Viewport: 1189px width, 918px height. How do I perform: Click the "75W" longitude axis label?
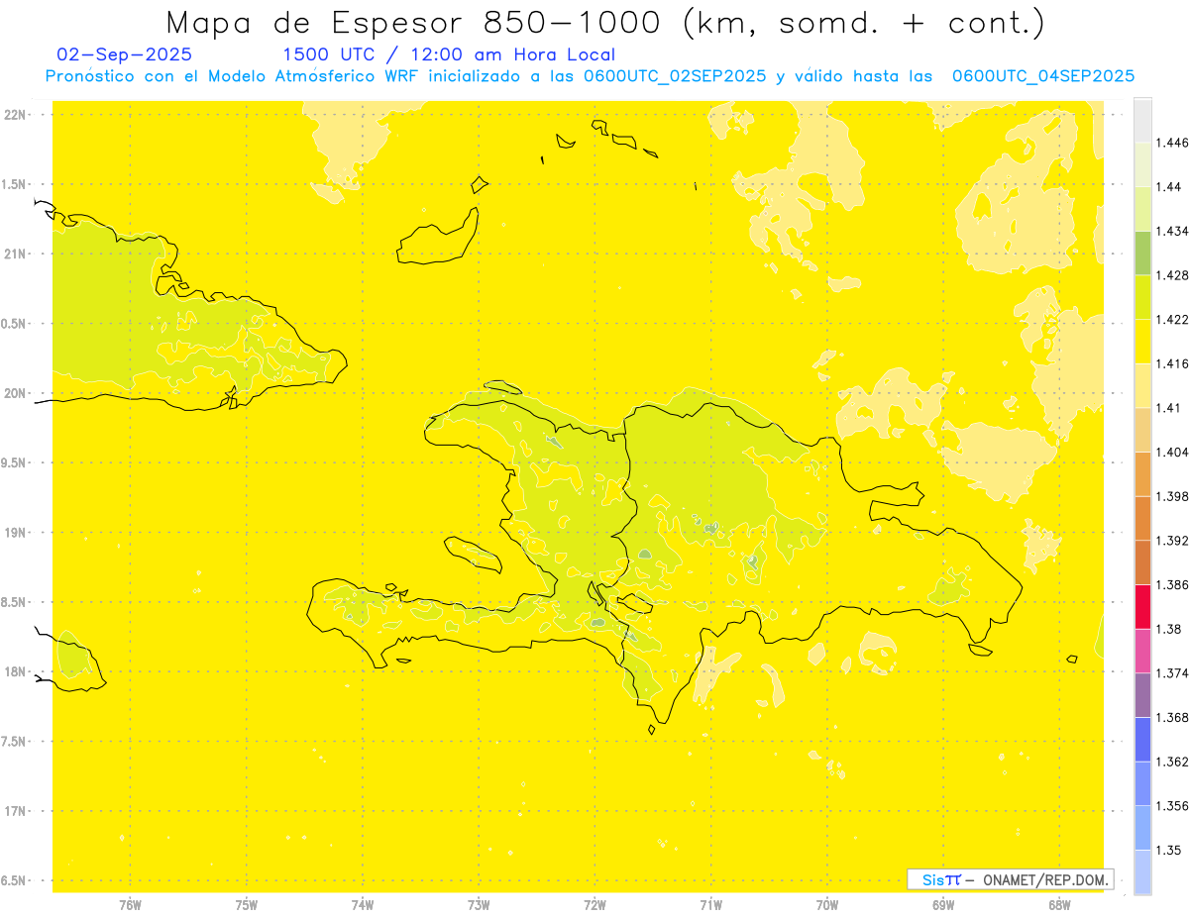[x=247, y=905]
